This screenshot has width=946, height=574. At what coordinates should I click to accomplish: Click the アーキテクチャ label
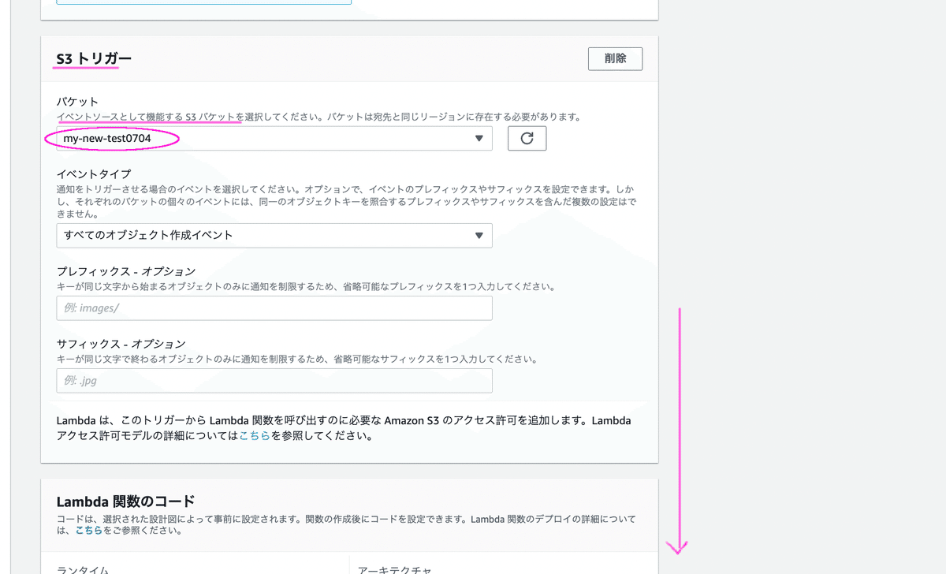pos(394,569)
